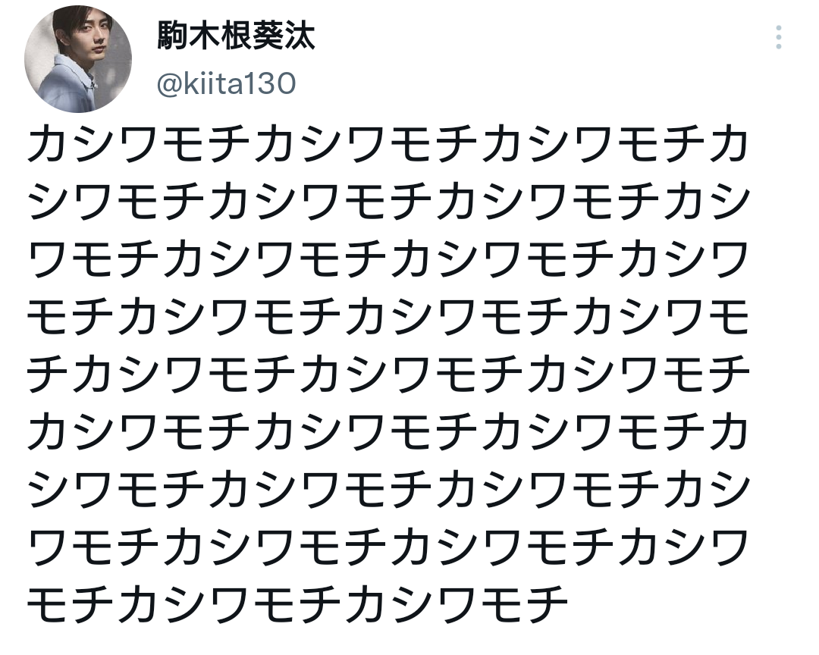This screenshot has height=655, width=819.
Task: Click the @ symbol in the username handle
Action: [x=168, y=84]
